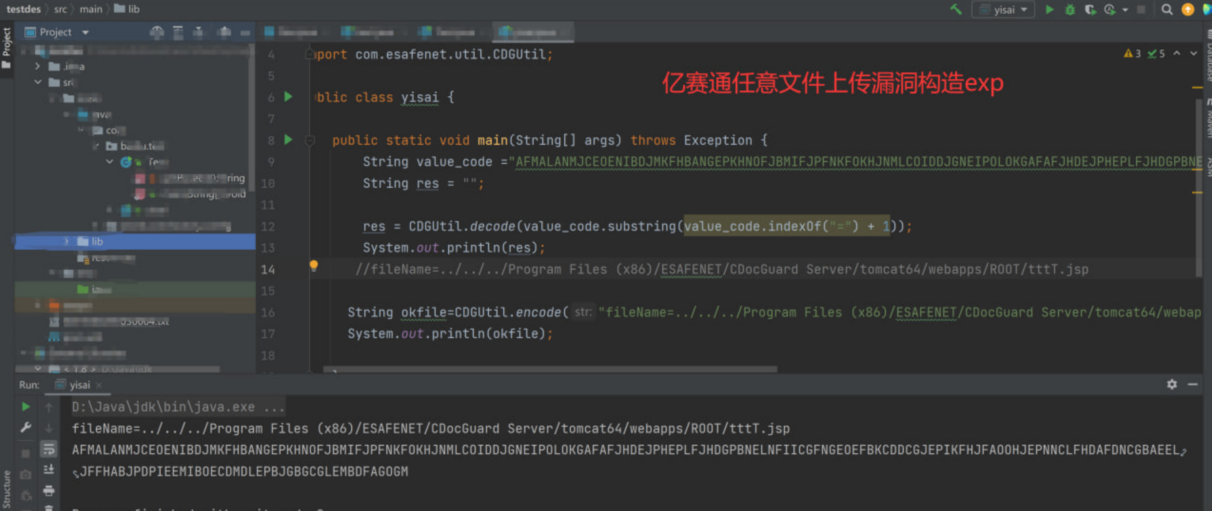
Task: Collapse the src folder
Action: (38, 82)
